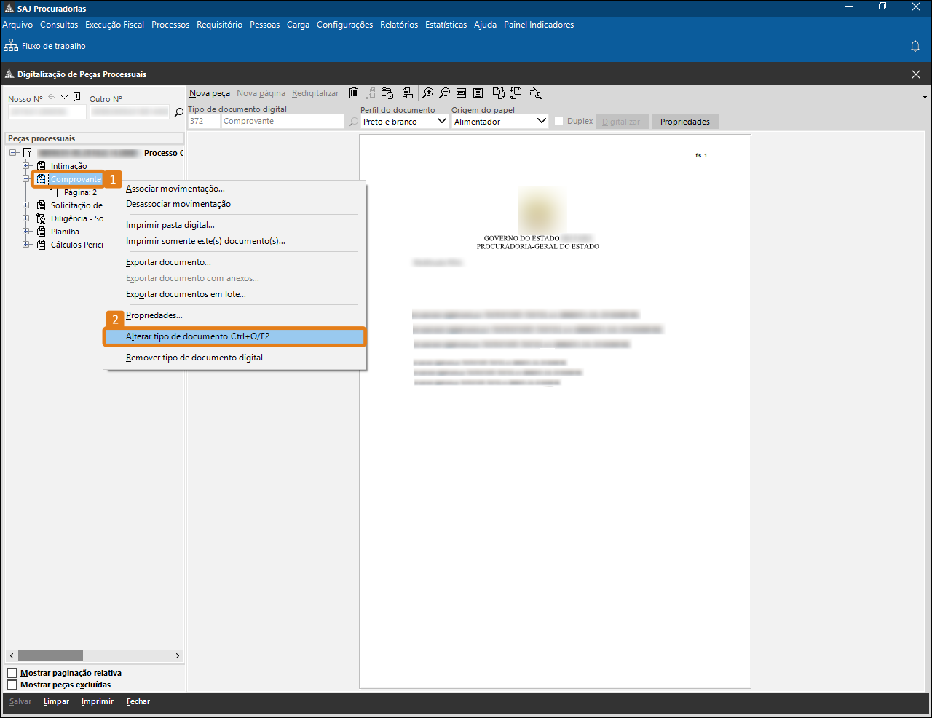Click the trash delete icon in toolbar

[x=354, y=93]
